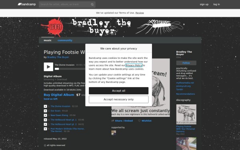
Task: Click the sidebar Bradley The Buyer artist name
Action: coord(184,53)
